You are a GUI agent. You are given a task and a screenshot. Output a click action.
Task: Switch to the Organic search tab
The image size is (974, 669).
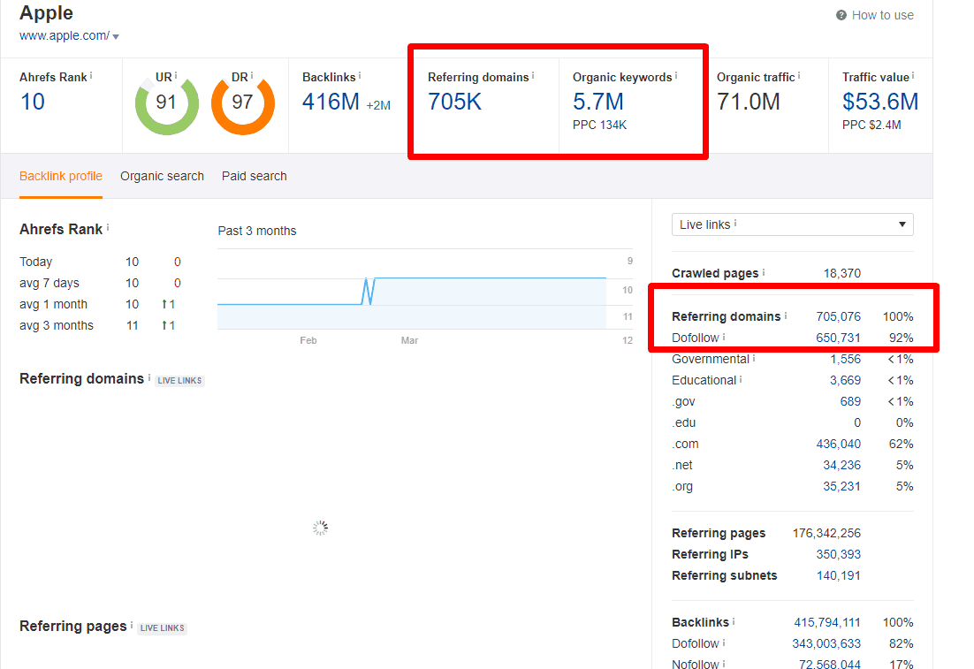(162, 176)
